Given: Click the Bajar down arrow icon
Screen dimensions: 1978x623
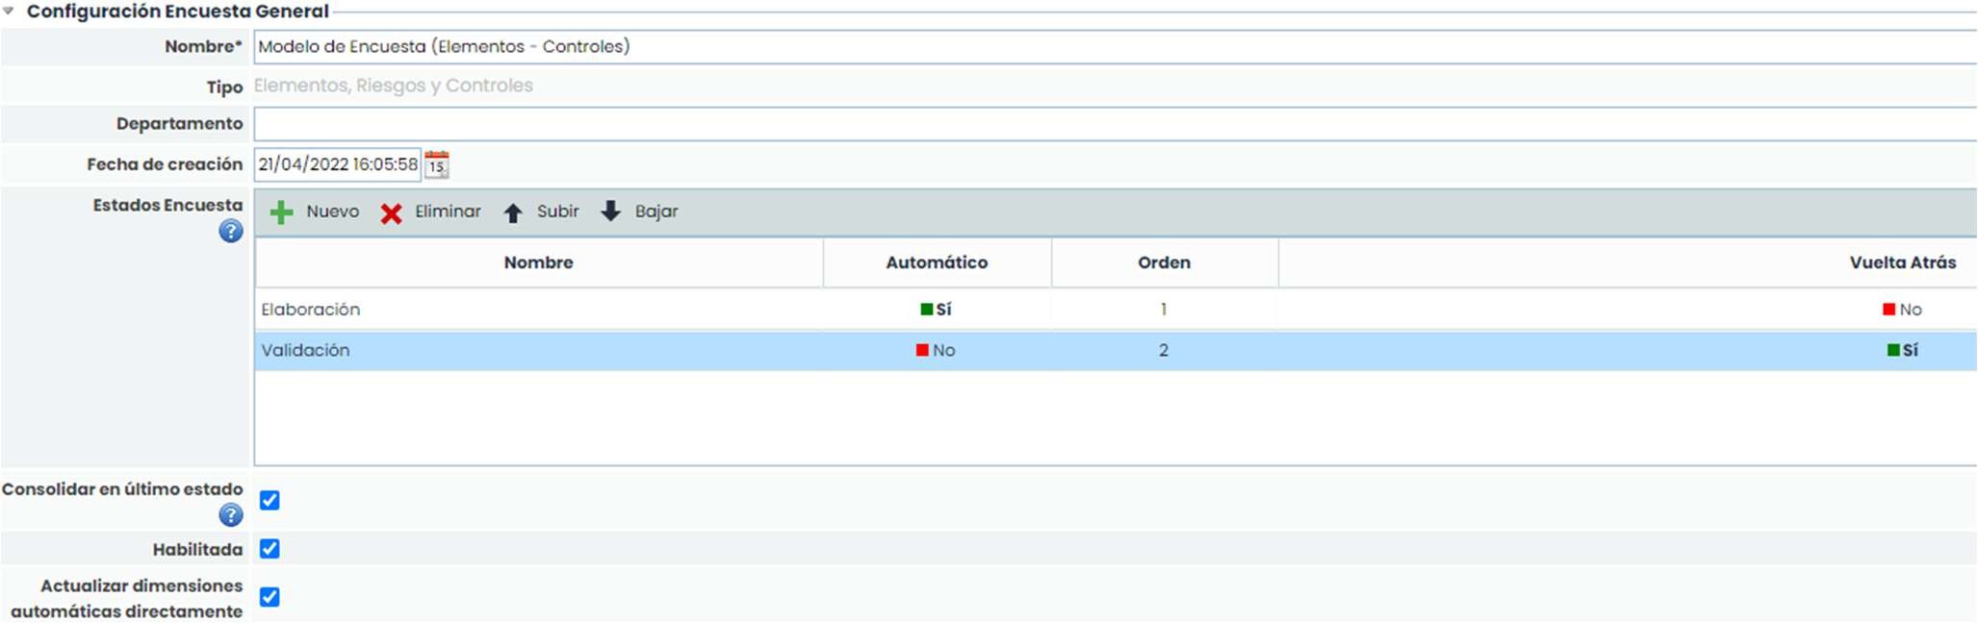Looking at the screenshot, I should click(x=610, y=212).
